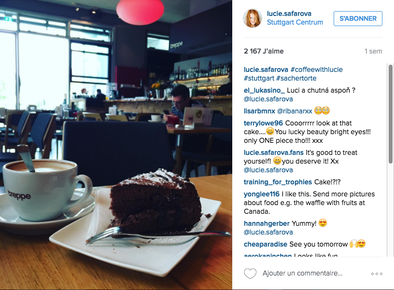Open the three-dots more options menu
This screenshot has height=290, width=394.
click(377, 274)
